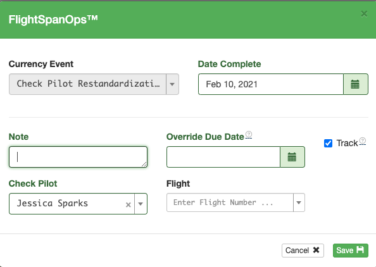Close the FlightSpanOps dialog with the X
Screen dimensions: 376x267
[364, 14]
